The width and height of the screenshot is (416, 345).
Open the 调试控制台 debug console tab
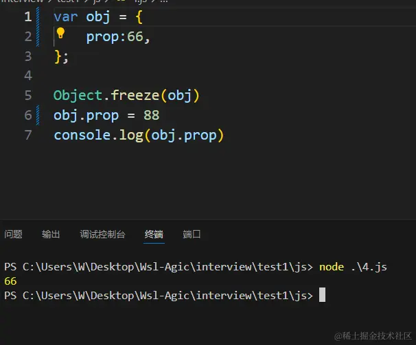tap(102, 234)
